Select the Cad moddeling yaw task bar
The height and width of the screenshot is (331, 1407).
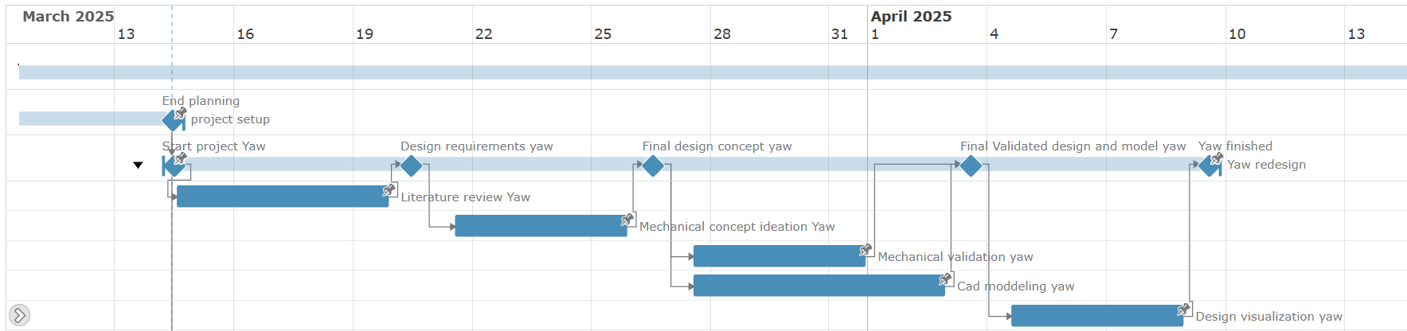tap(819, 286)
